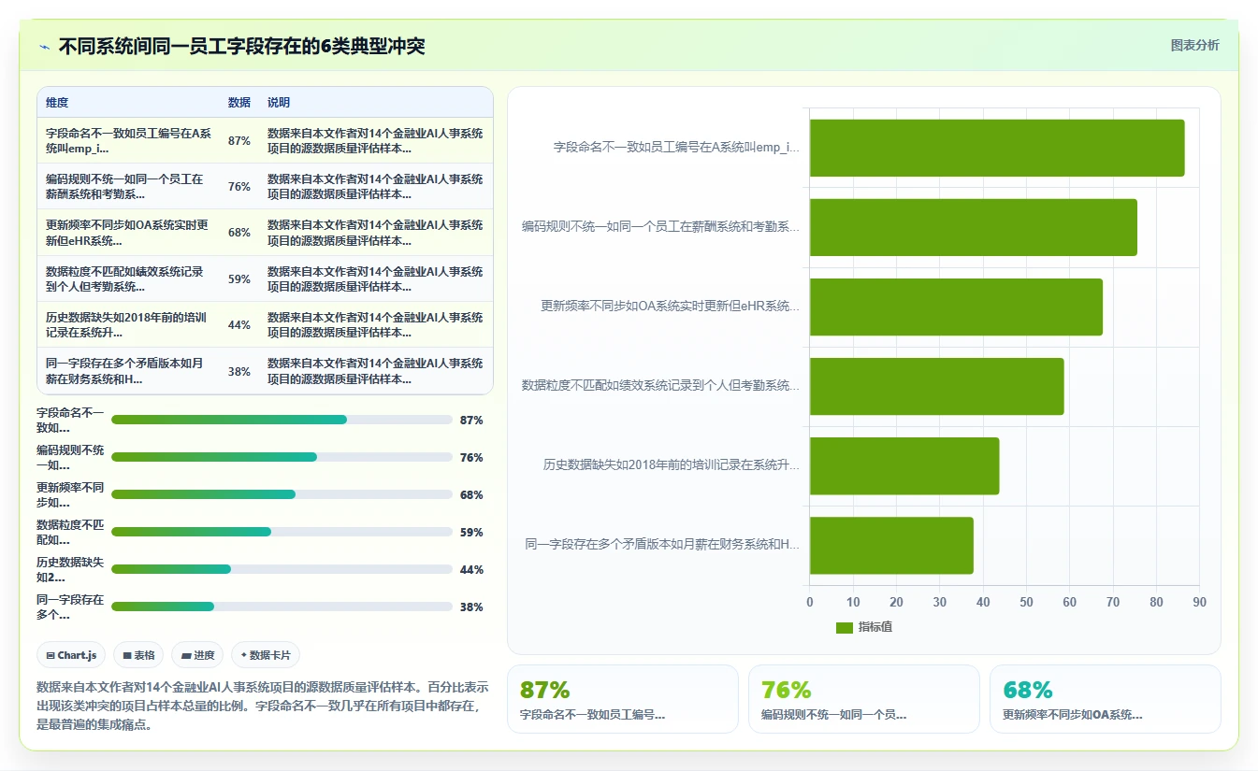Click the 68% cell in the table

tap(239, 233)
